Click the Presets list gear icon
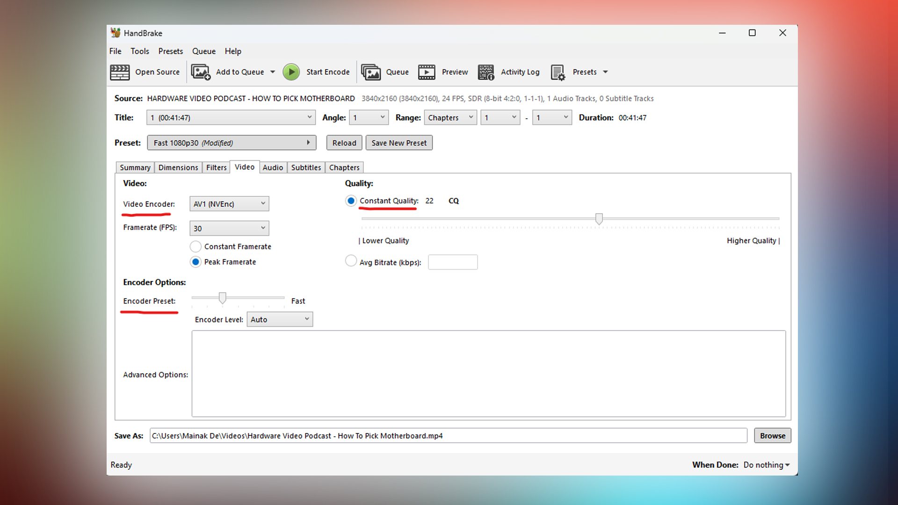898x505 pixels. point(558,72)
